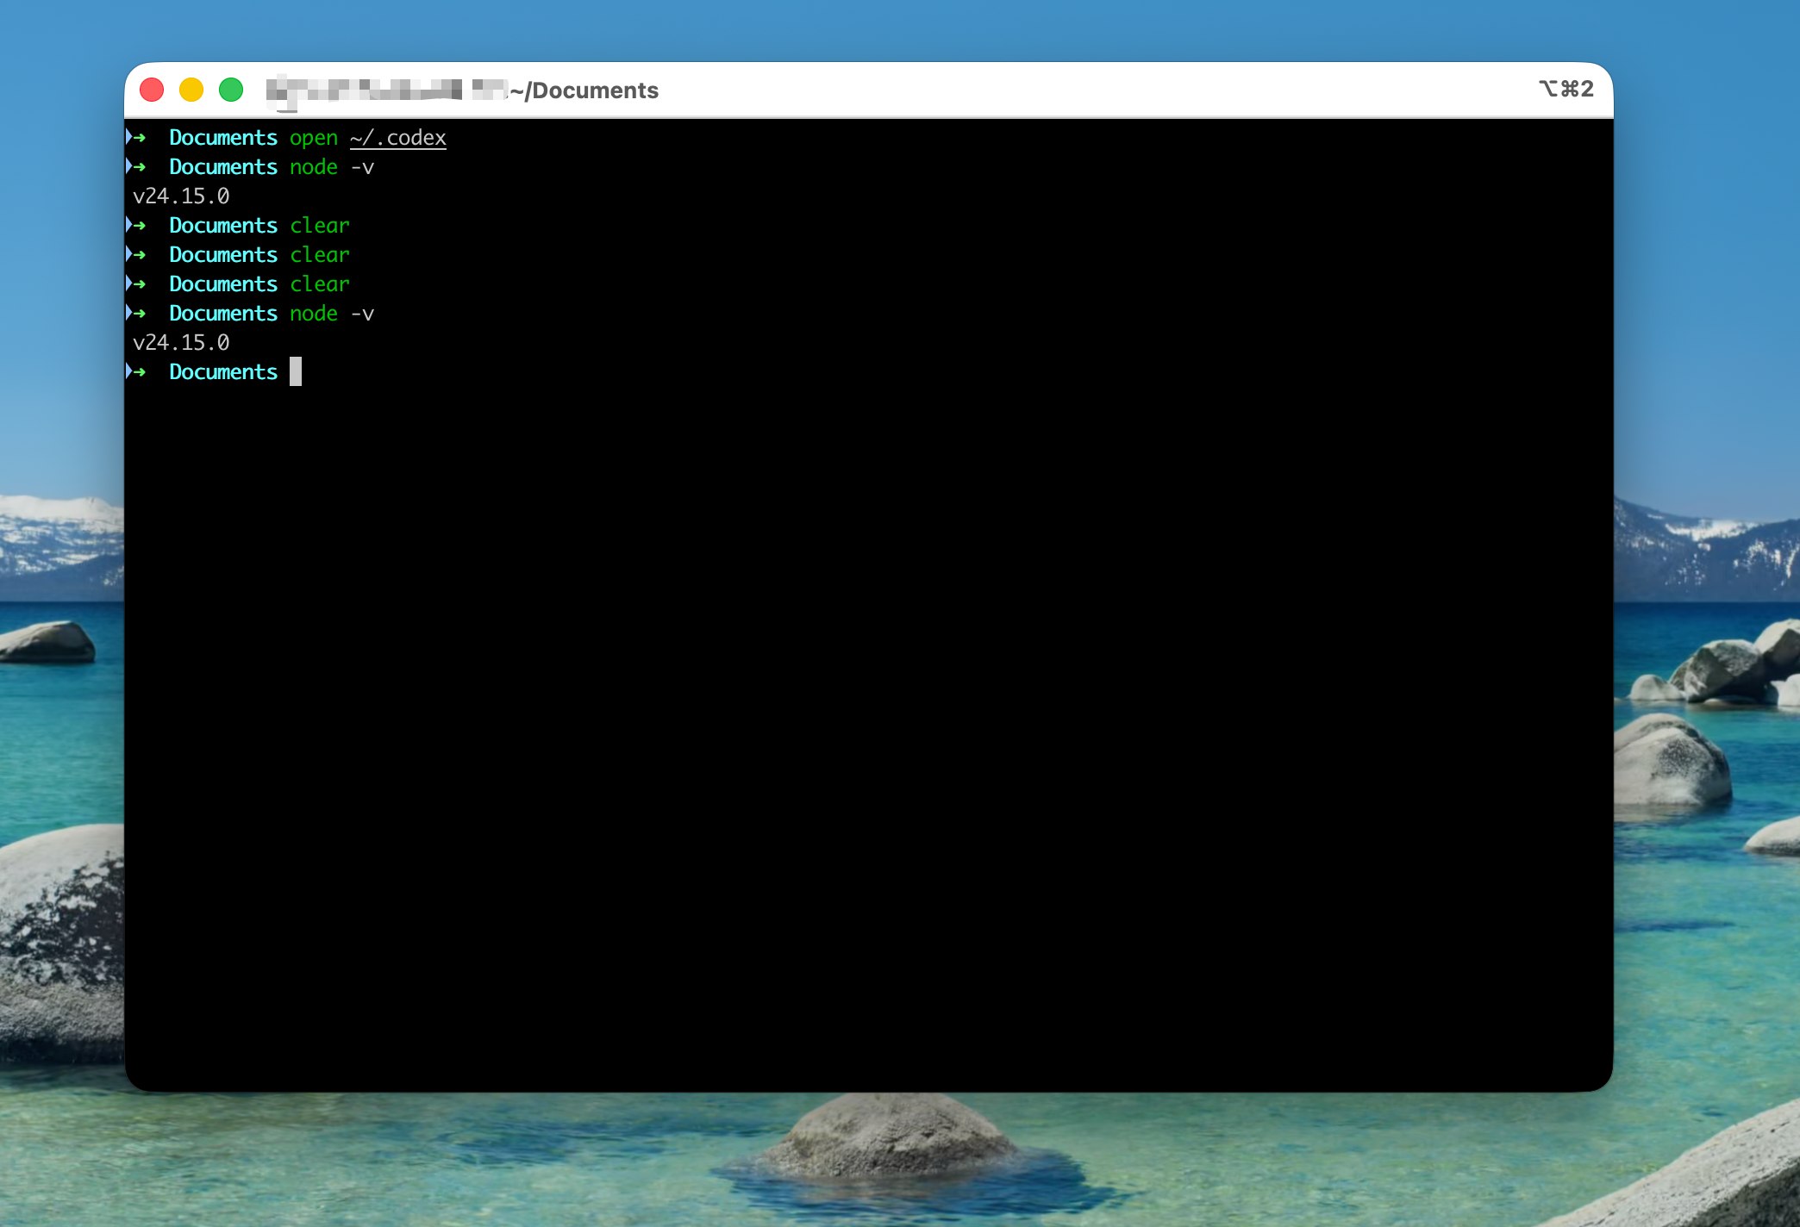
Task: Maximize terminal with the green button
Action: point(231,90)
